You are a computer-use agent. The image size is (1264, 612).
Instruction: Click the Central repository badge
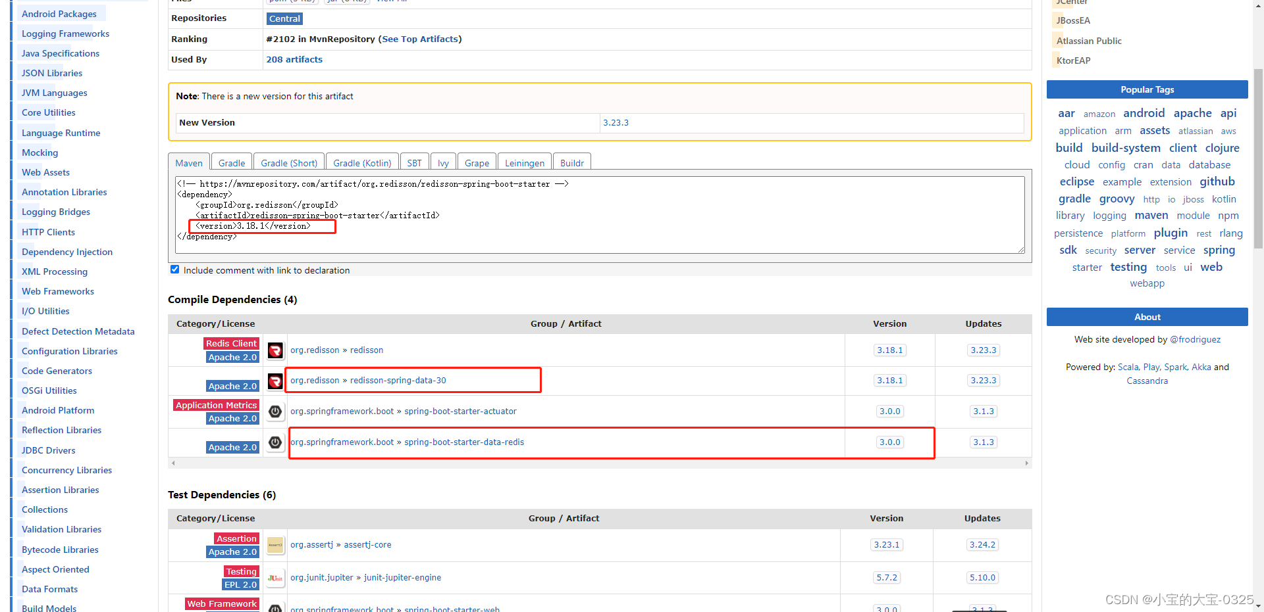click(284, 19)
